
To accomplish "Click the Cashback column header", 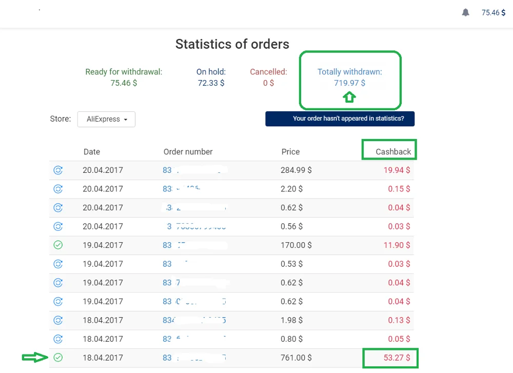I will click(x=393, y=151).
